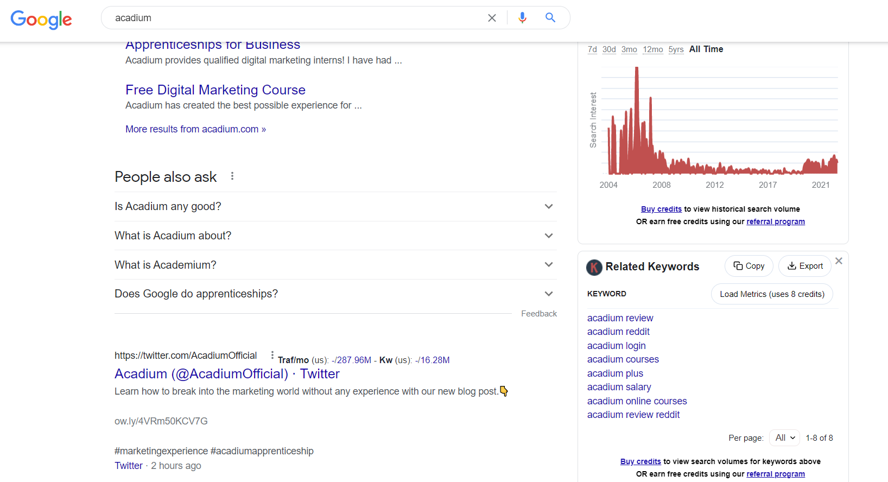Open the Per page dropdown set to All
888x482 pixels.
785,438
